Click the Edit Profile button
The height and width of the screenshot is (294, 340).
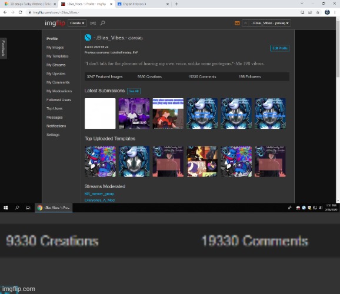point(280,48)
